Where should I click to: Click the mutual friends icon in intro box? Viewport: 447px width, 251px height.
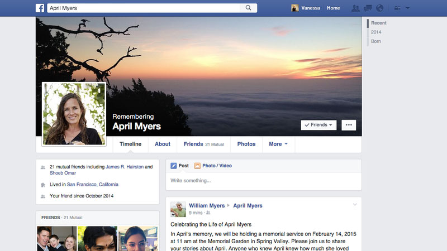click(x=43, y=167)
